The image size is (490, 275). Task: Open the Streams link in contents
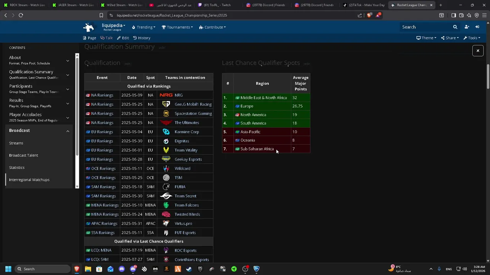click(x=16, y=143)
